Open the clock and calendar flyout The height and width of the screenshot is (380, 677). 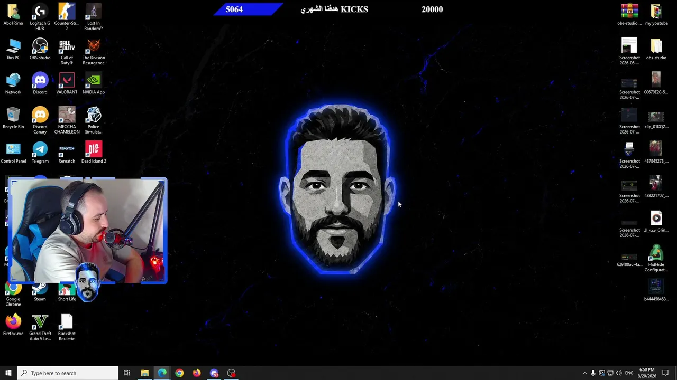(x=647, y=373)
